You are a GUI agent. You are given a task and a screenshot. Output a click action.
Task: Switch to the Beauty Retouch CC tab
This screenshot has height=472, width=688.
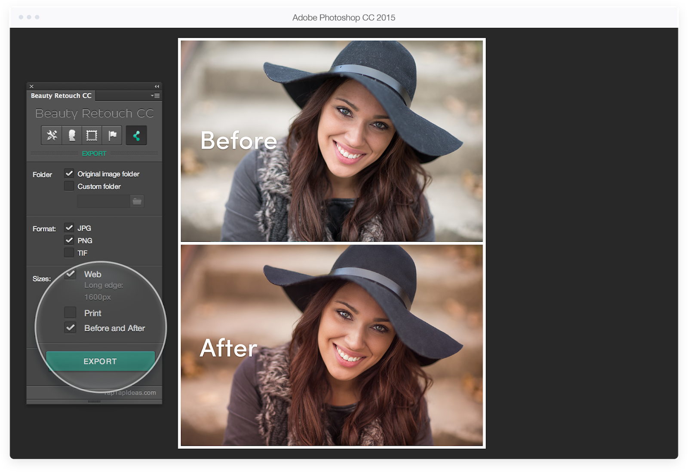point(61,95)
